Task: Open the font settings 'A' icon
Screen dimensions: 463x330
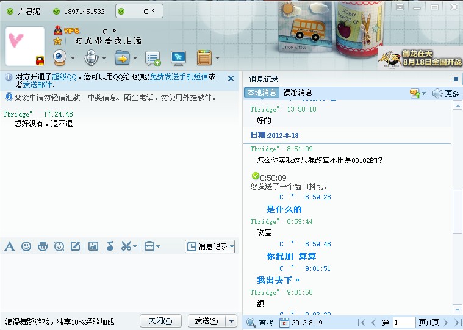Action: (10, 246)
